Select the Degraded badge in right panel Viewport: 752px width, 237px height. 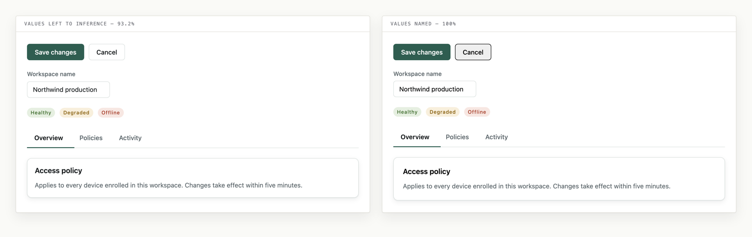(x=443, y=112)
